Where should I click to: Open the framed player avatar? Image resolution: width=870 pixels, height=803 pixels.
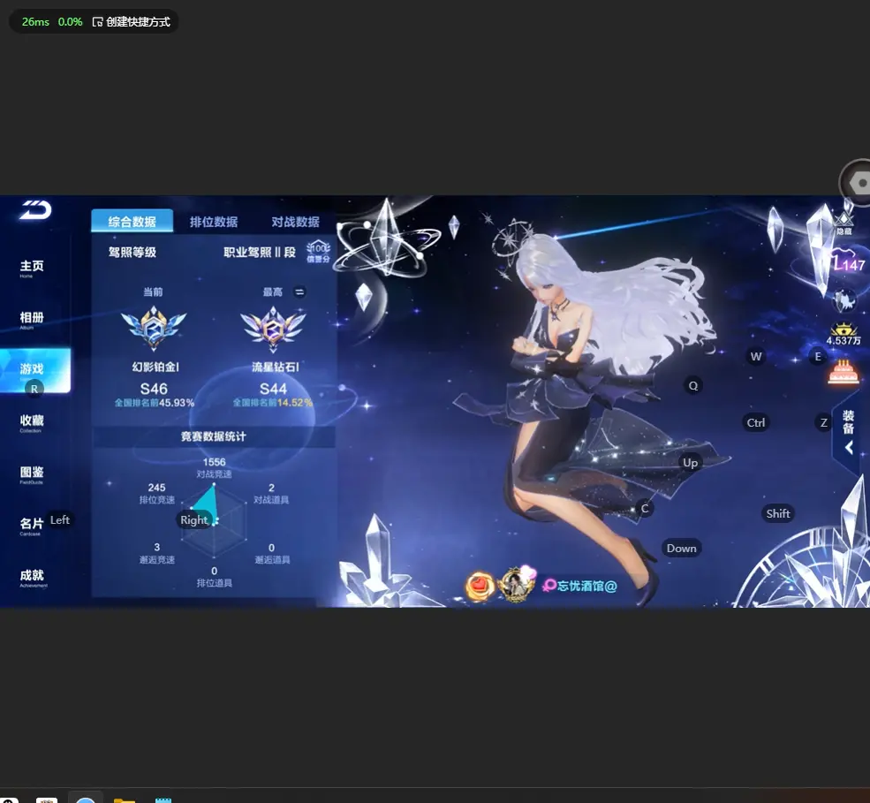click(517, 584)
